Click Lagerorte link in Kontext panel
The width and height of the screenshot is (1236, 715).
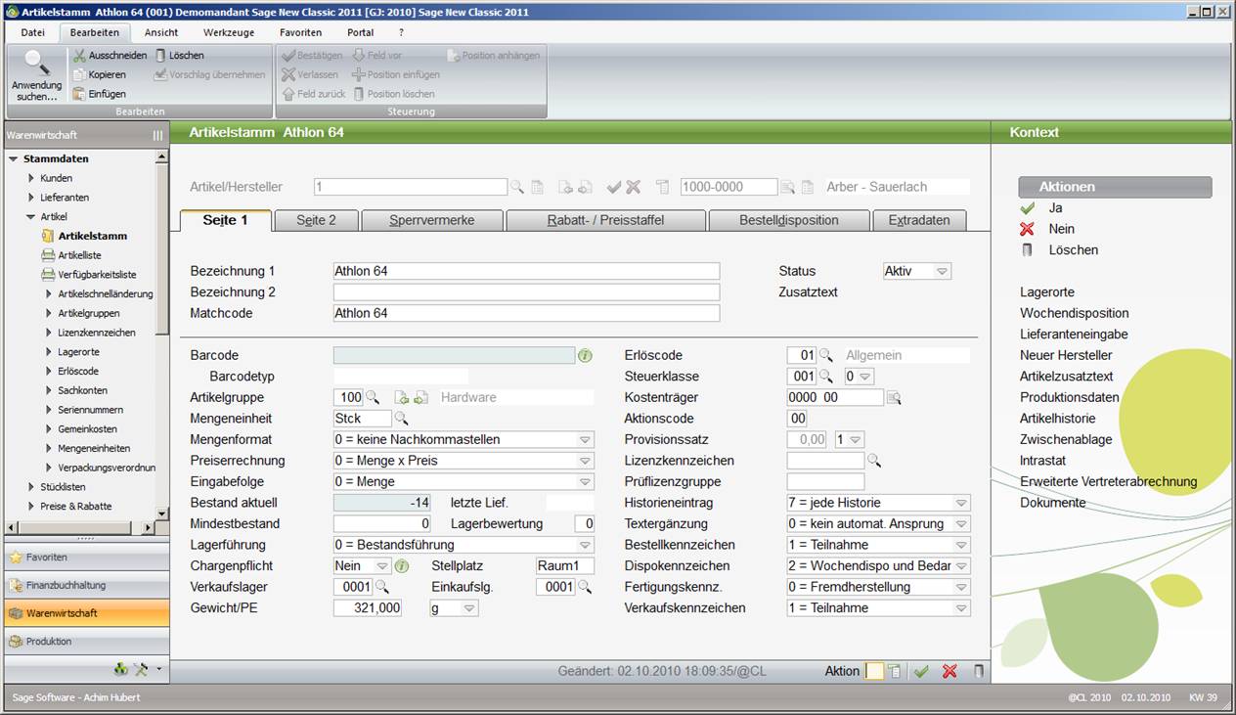(1047, 292)
